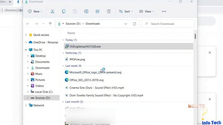Select DGEngSetup5431328.exe file
The height and width of the screenshot is (125, 223).
click(129, 47)
